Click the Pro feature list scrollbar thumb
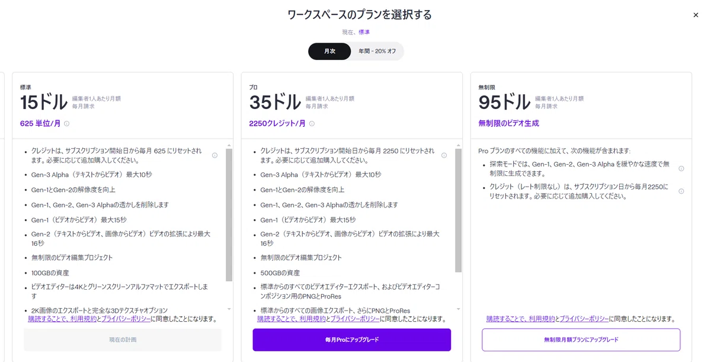Image resolution: width=711 pixels, height=362 pixels. [x=459, y=211]
